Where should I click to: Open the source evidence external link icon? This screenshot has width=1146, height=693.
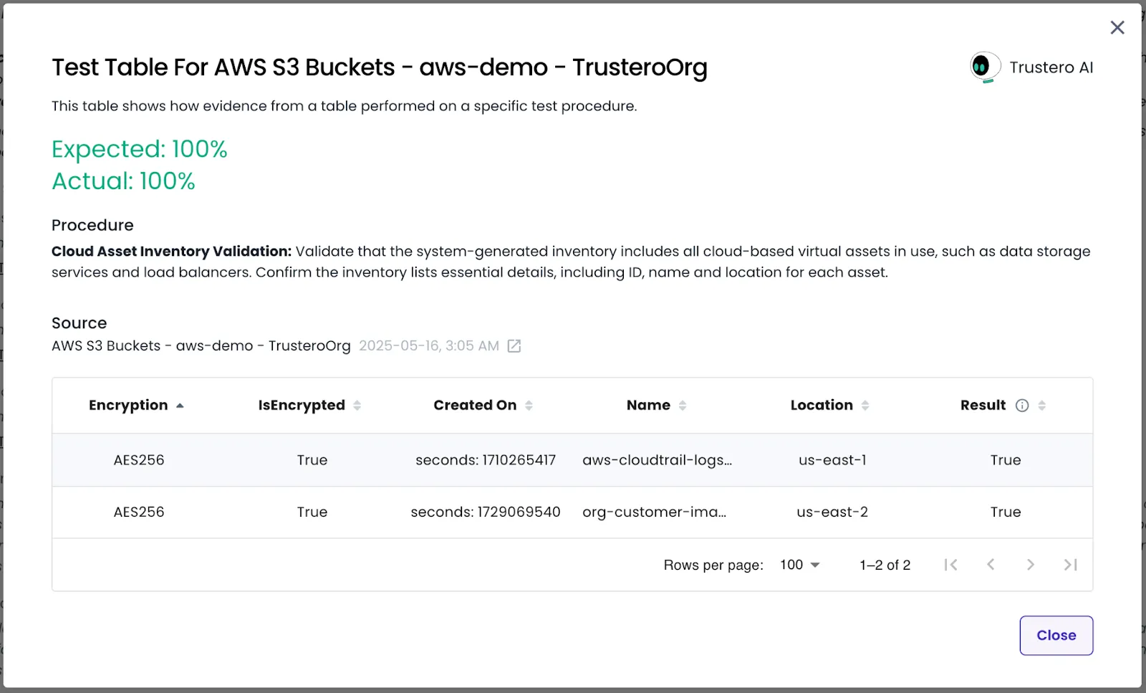pos(514,346)
